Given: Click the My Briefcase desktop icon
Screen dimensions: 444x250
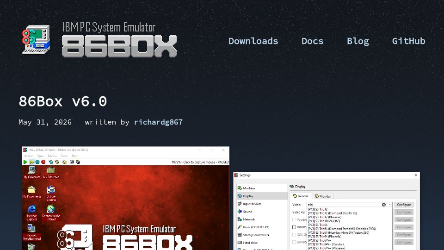Looking at the screenshot, I should pyautogui.click(x=51, y=172).
